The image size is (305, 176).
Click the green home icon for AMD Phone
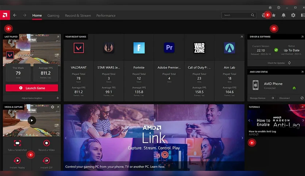[x=294, y=88]
